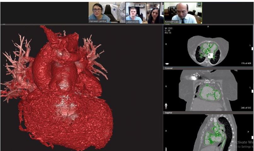
Task: Click the '246 of 512' slice counter
Action: click(x=246, y=108)
